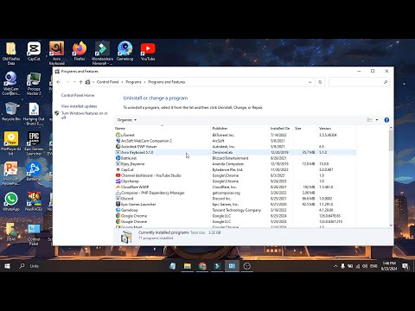Screen dimensions: 415x311
Task: Select the Avro Keyboard 5.1.0 row
Action: coord(235,152)
